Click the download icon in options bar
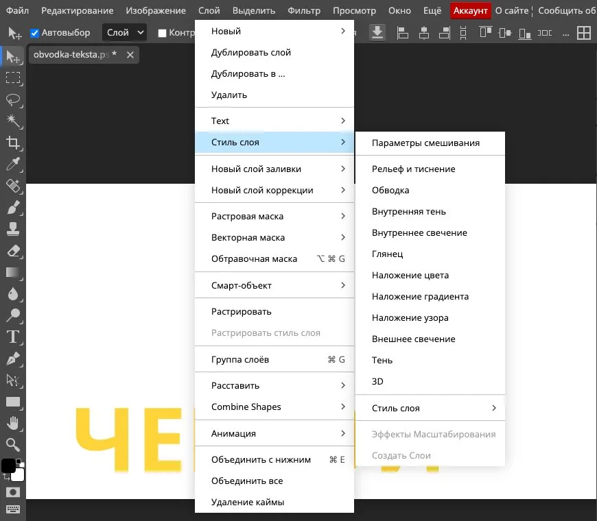Image resolution: width=597 pixels, height=521 pixels. tap(377, 33)
